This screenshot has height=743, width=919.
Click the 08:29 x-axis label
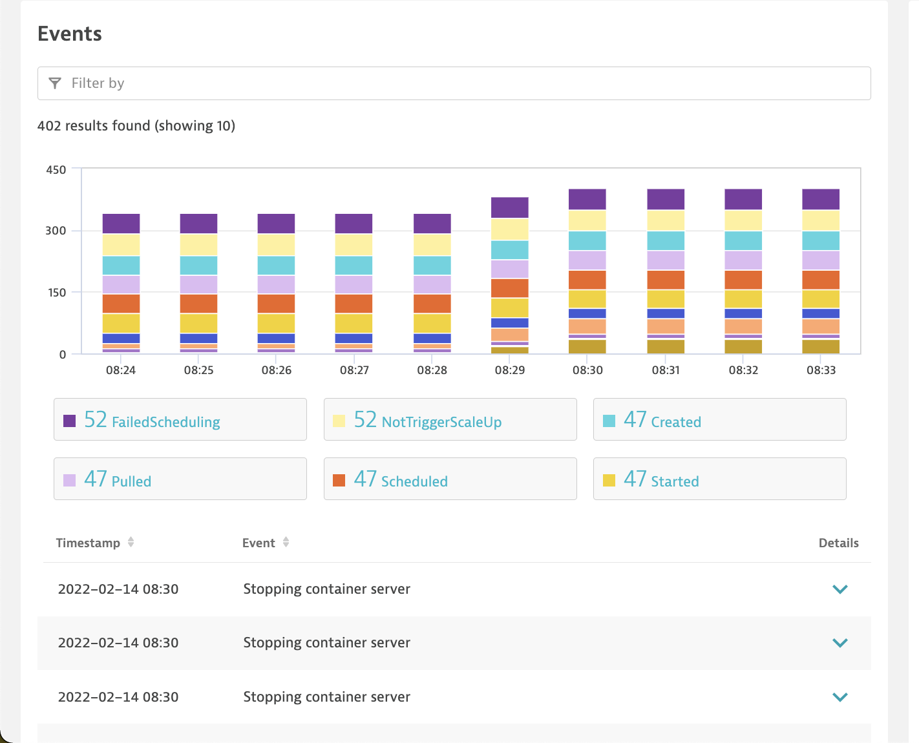(x=510, y=370)
